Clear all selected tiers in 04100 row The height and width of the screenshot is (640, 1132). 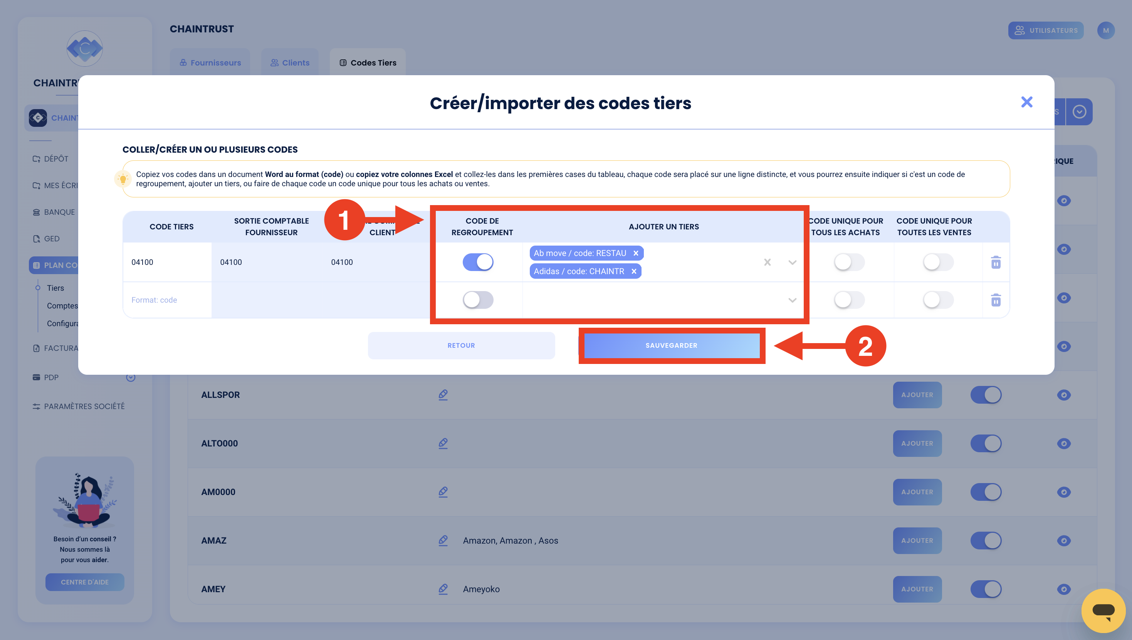[767, 262]
